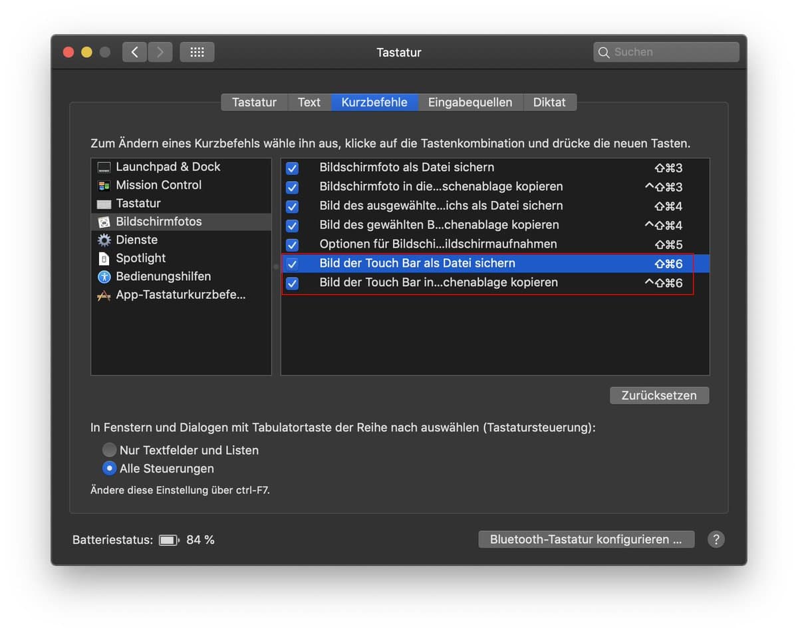Viewport: 798px width, 633px height.
Task: Open Bedienungshilfen accessibility icon
Action: point(104,276)
